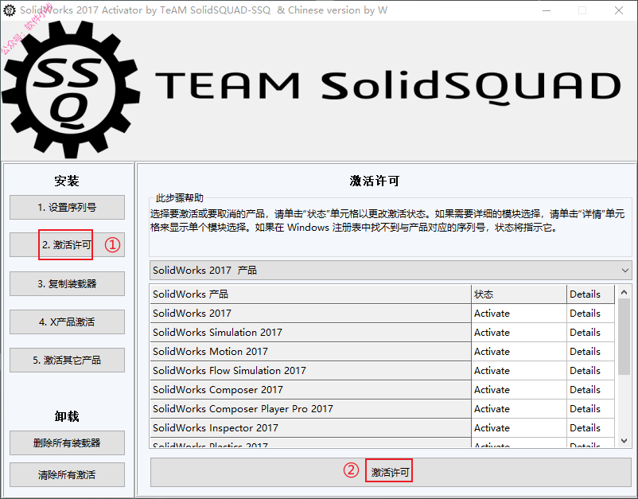Select SolidWorks Simulation 2017 row

click(x=310, y=333)
